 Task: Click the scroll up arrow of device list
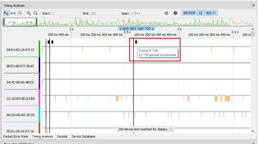pyautogui.click(x=253, y=29)
